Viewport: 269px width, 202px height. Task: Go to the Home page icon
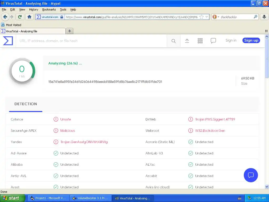click(x=29, y=17)
